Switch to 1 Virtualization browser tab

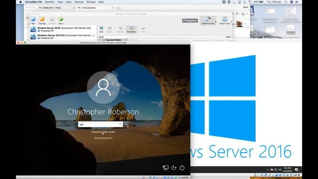pos(94,8)
